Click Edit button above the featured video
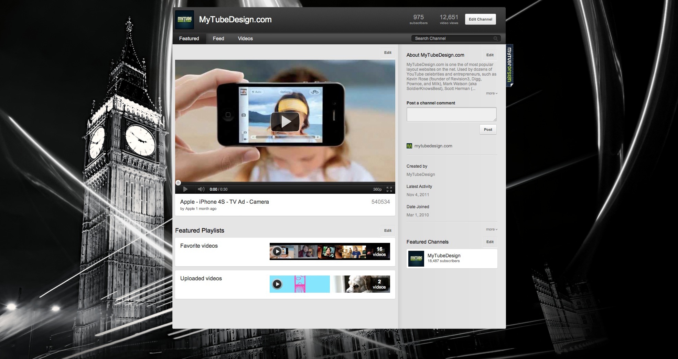 [x=388, y=53]
